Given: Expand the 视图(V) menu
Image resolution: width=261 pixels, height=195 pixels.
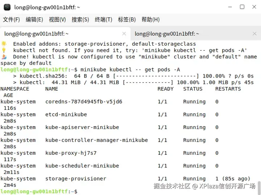Looking at the screenshot, I should [57, 20].
